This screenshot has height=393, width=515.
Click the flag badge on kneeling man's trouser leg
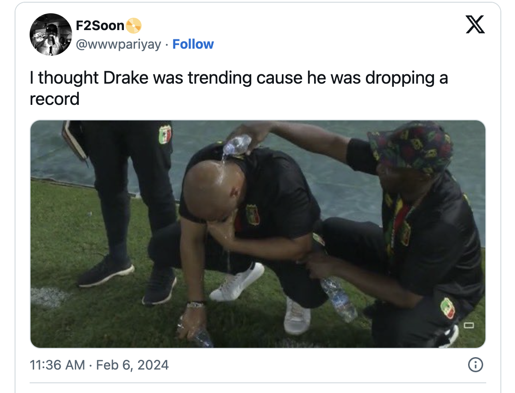point(447,308)
